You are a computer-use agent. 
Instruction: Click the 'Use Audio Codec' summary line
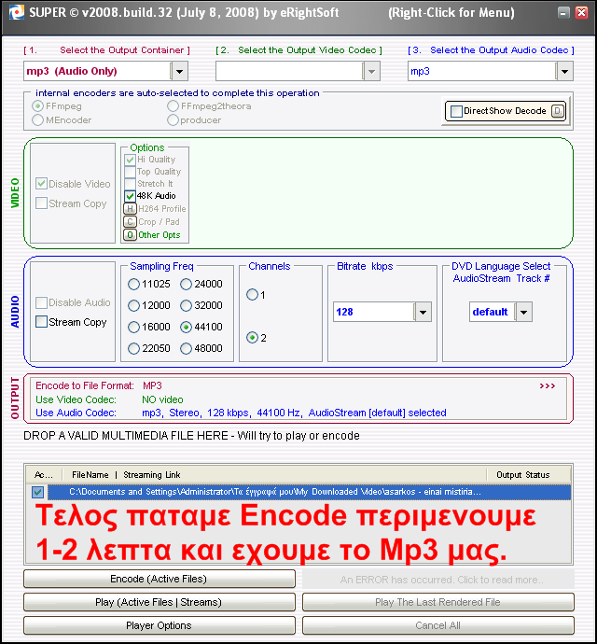click(241, 413)
